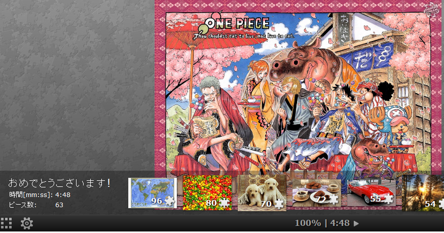This screenshot has width=444, height=233.
Task: Click the puzzle piece icon on puppies thumbnail
Action: (x=279, y=204)
